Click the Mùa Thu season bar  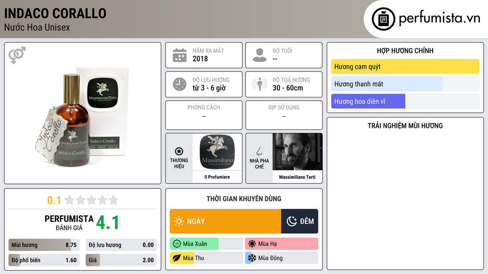point(206,258)
